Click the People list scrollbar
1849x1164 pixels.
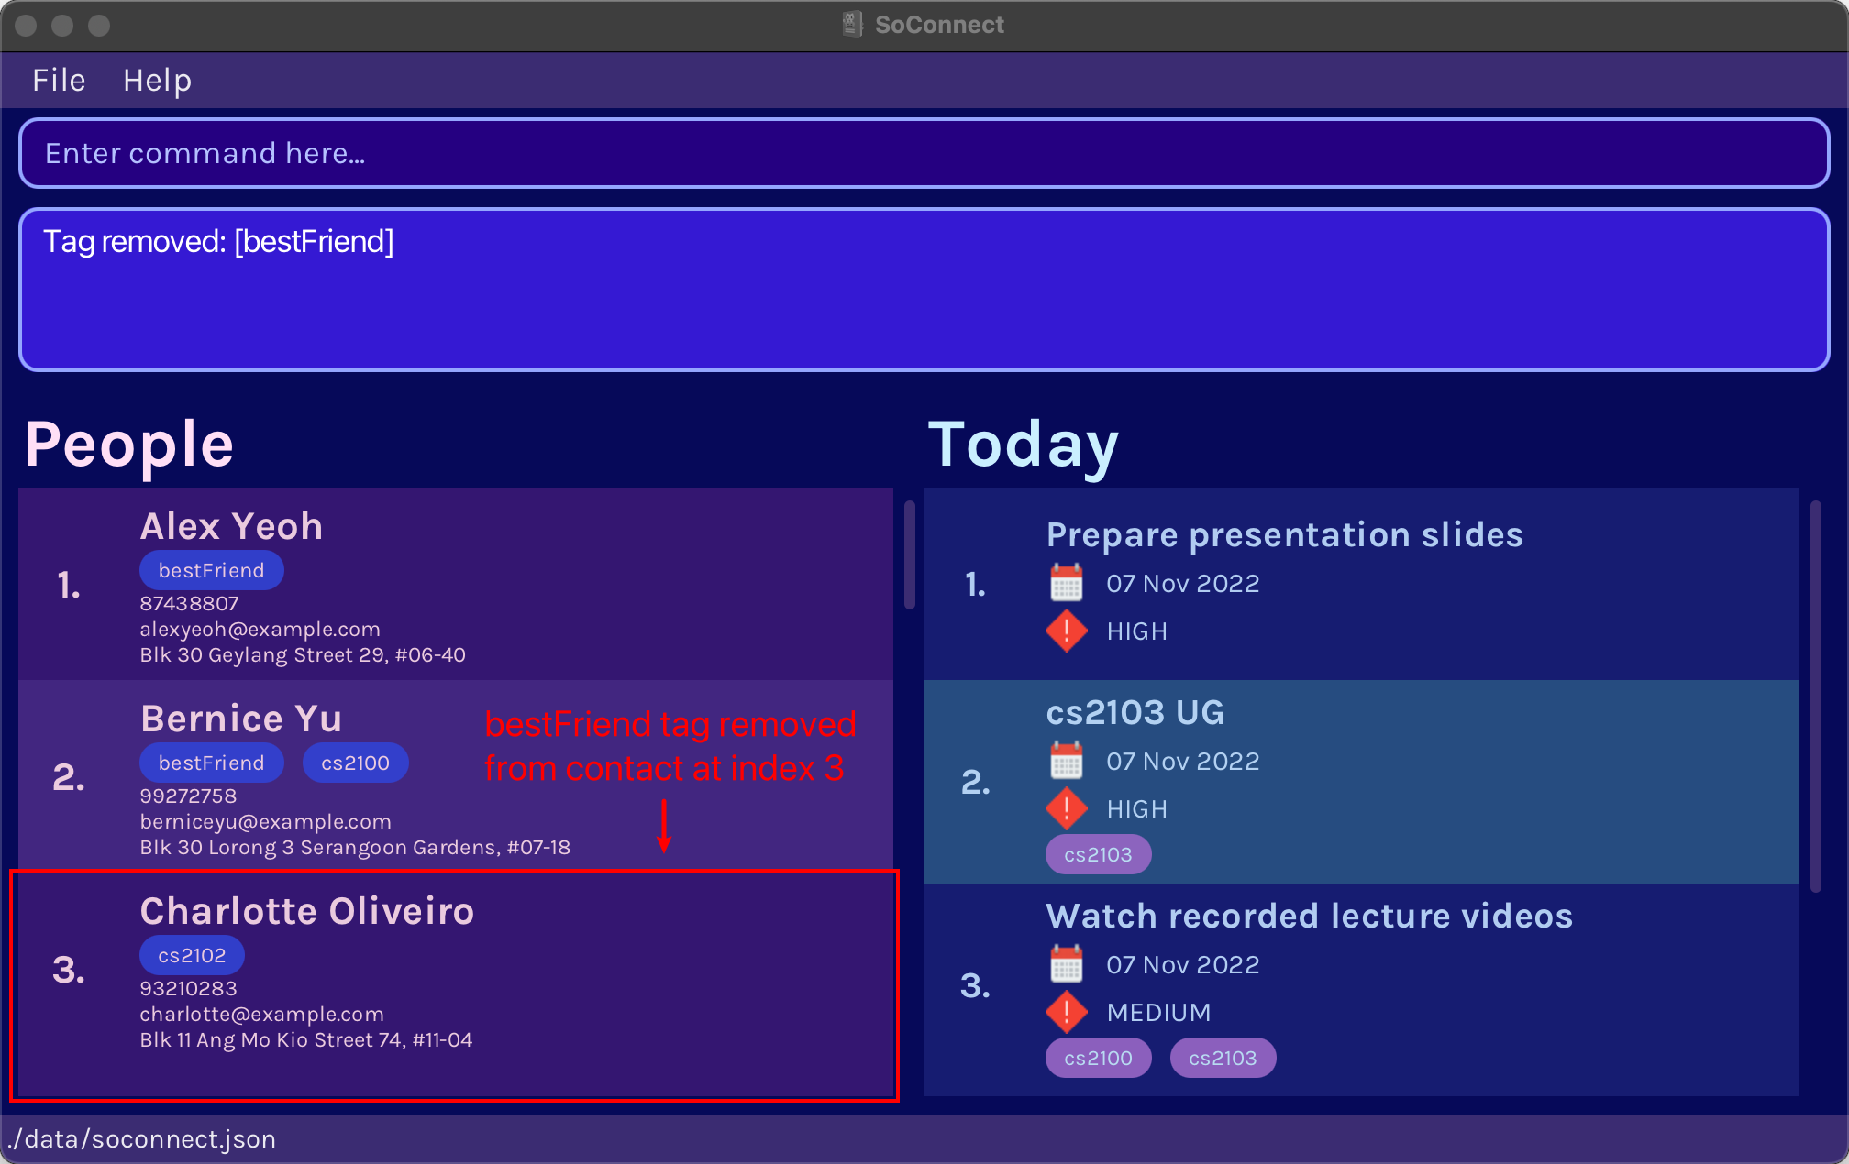[910, 555]
